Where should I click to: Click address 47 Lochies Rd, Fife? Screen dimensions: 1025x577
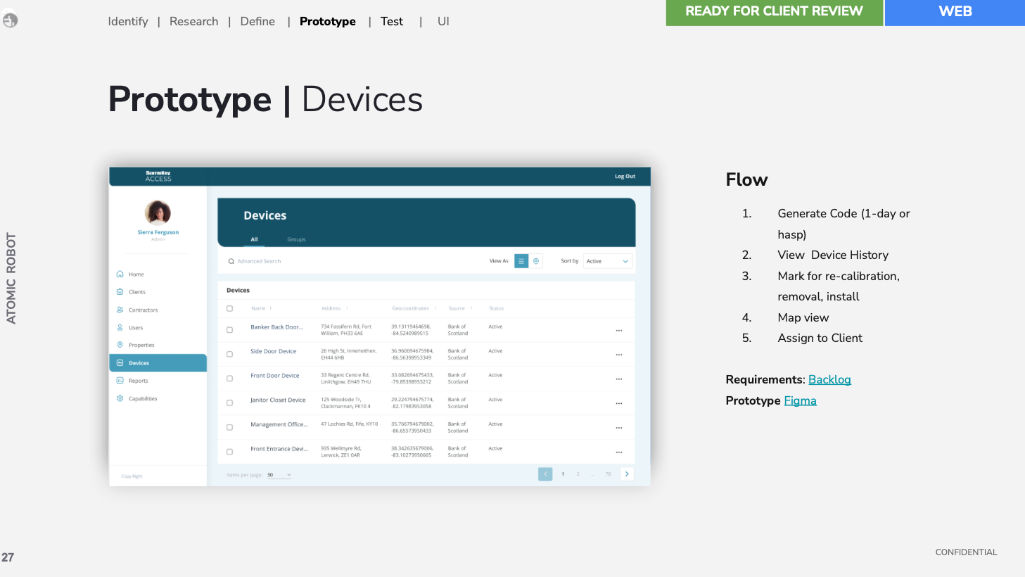350,424
